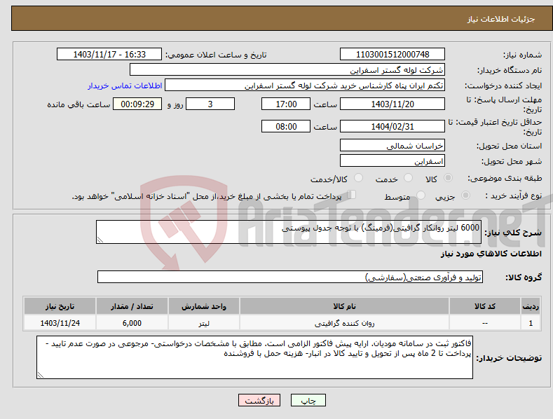
Task: Click the کد کالا column header
Action: (x=485, y=306)
